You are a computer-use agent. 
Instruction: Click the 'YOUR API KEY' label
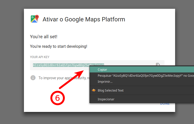40,57
